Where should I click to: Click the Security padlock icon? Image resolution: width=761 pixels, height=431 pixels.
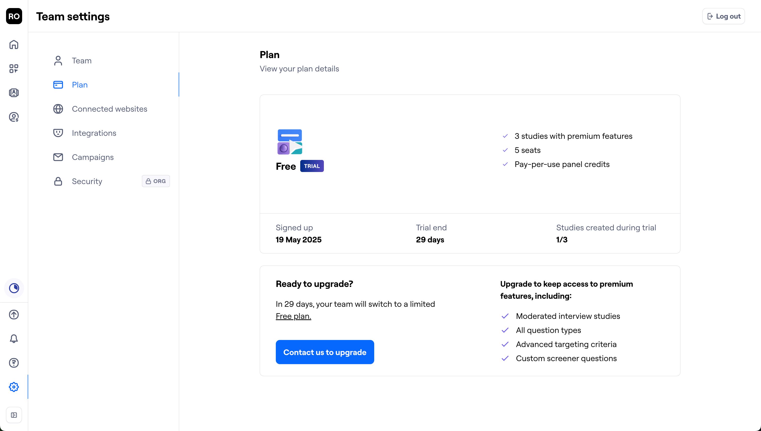coord(58,181)
